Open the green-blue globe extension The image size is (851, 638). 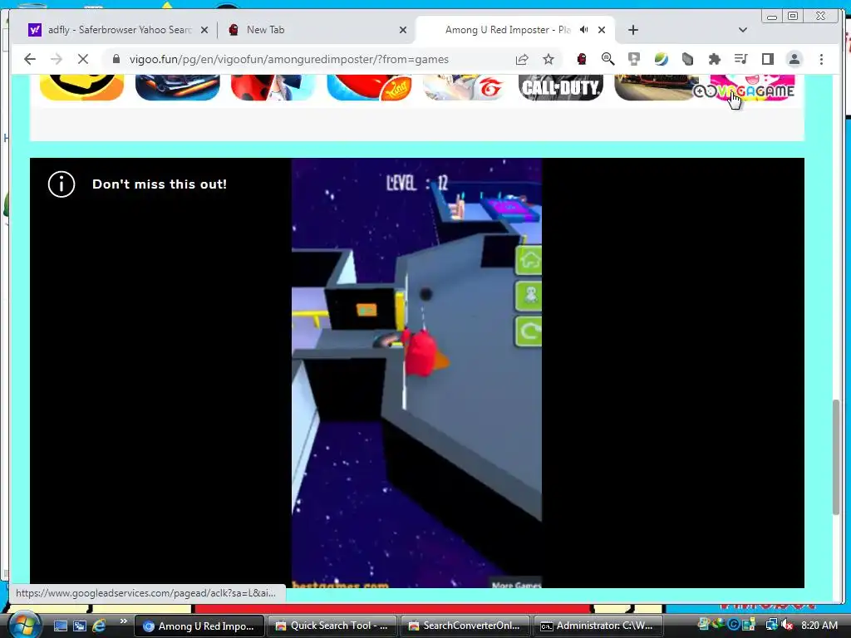(661, 59)
